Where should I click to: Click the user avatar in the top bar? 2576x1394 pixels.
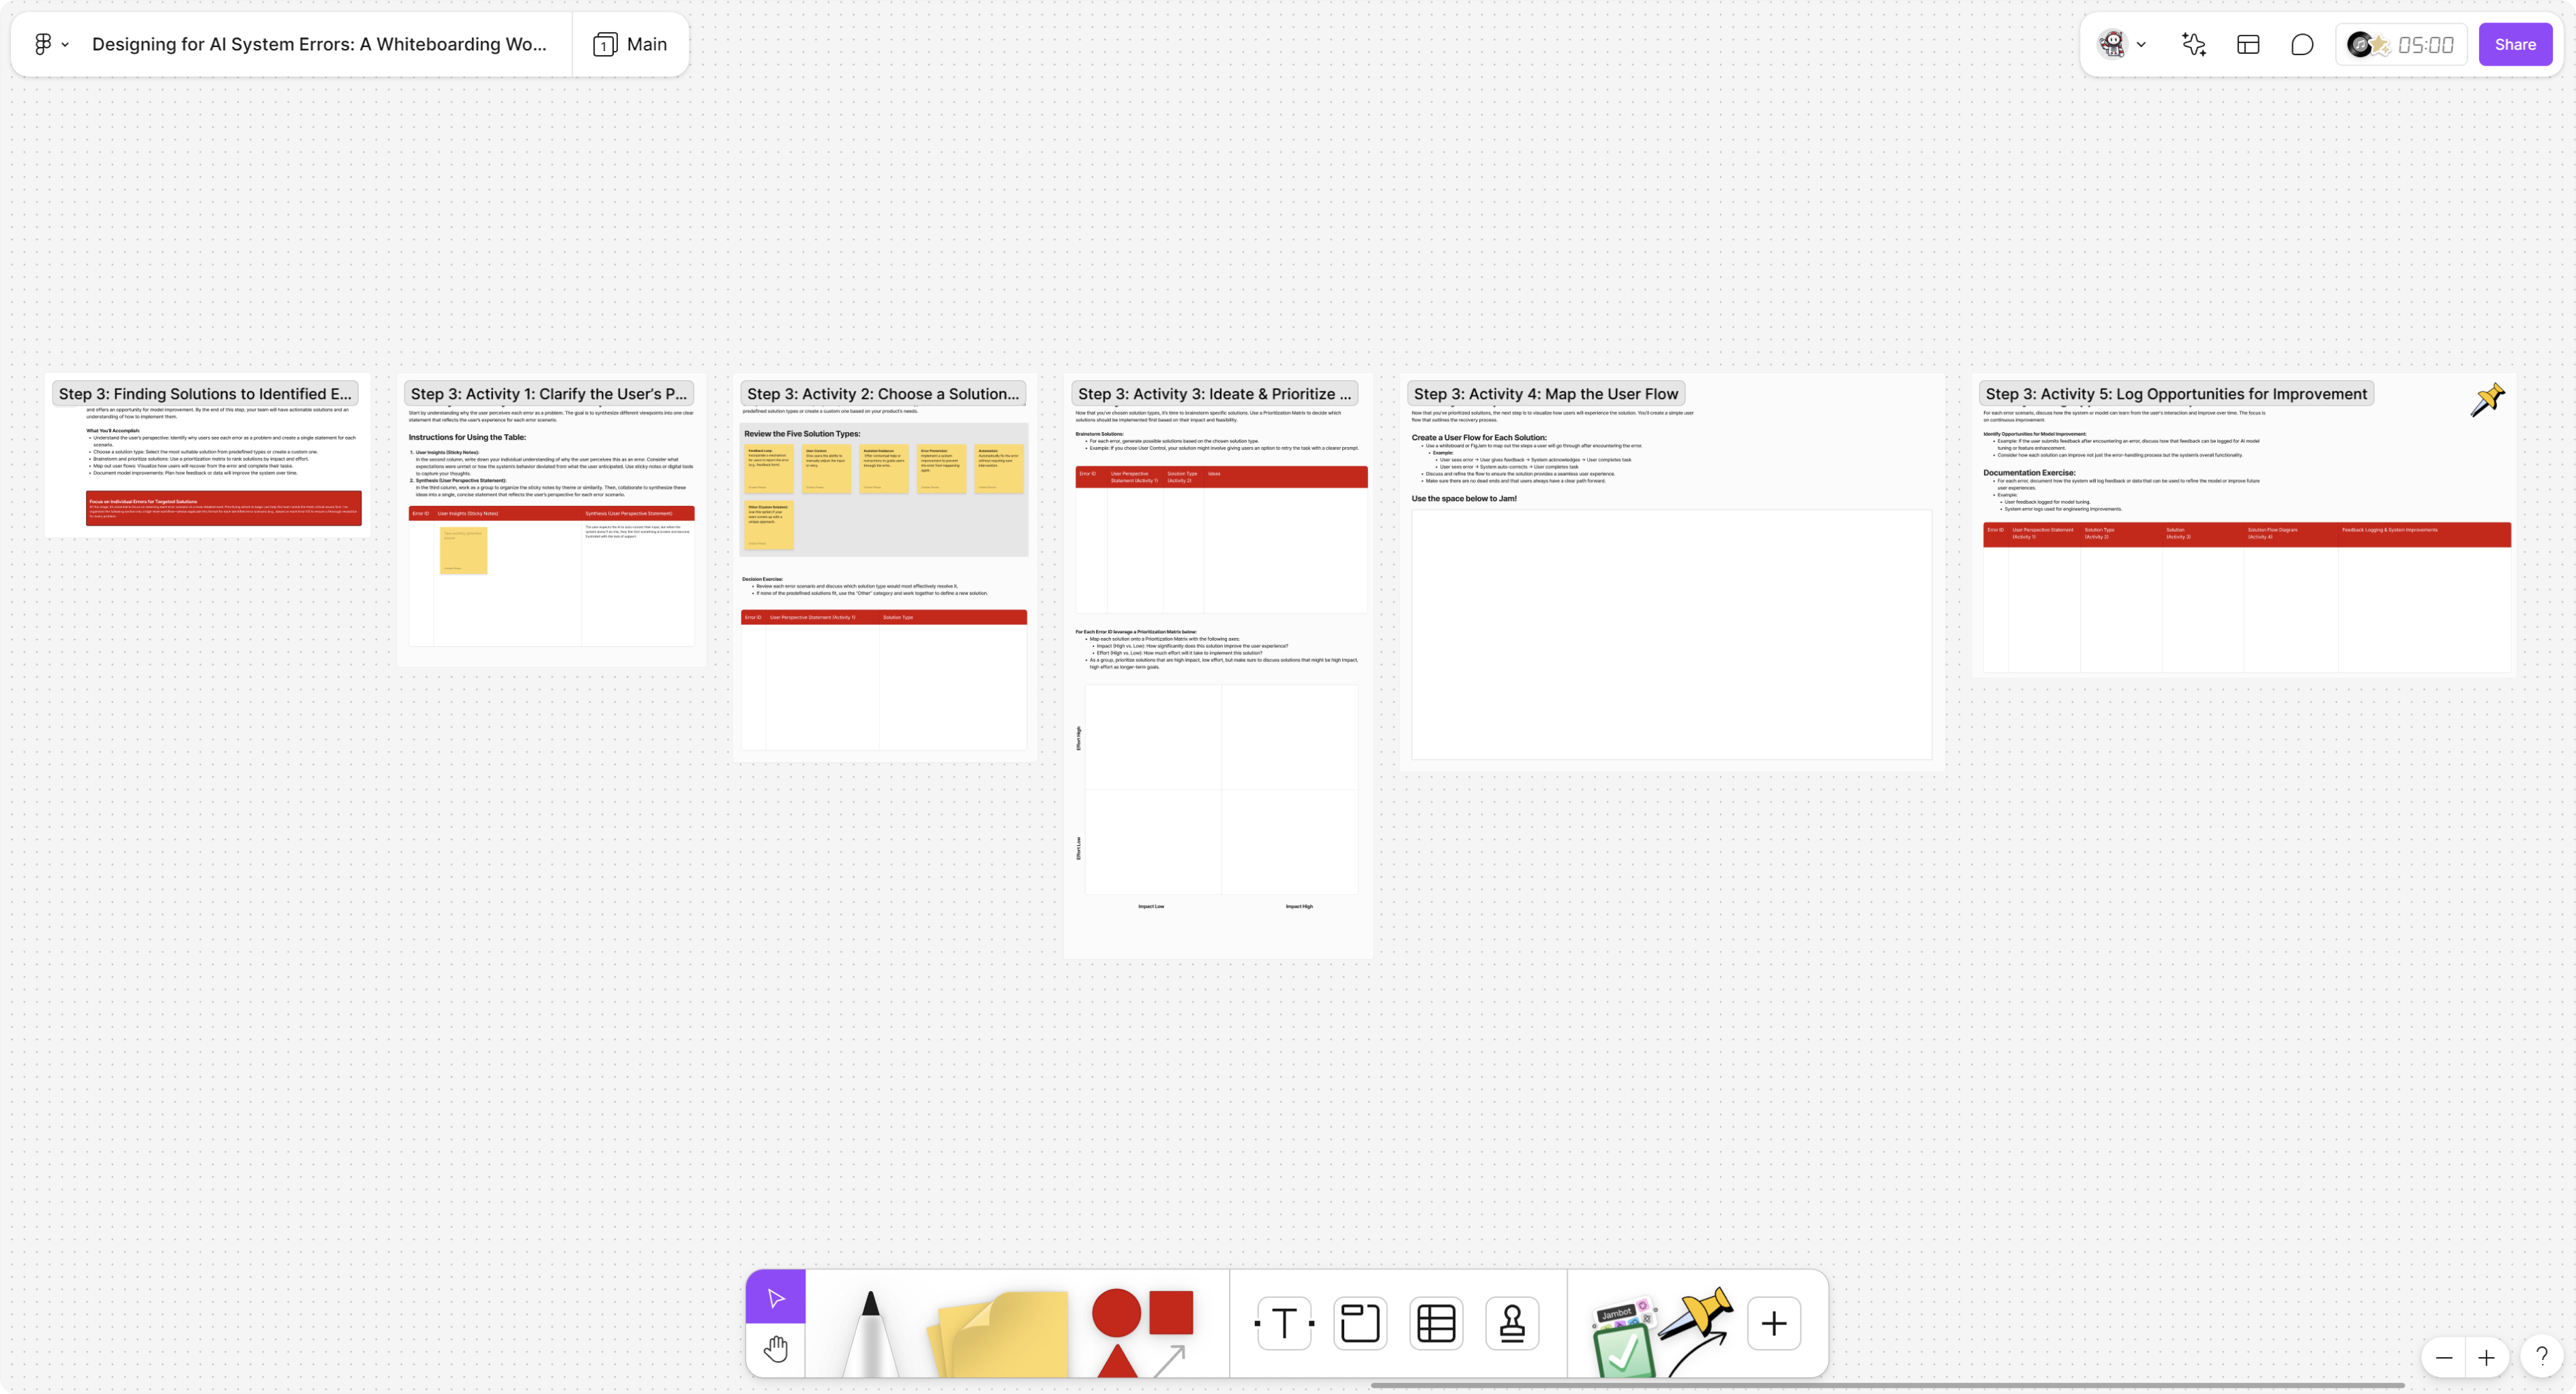2111,44
